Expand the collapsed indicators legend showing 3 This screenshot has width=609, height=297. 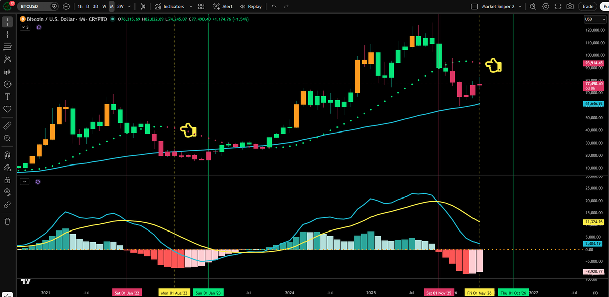click(x=25, y=27)
